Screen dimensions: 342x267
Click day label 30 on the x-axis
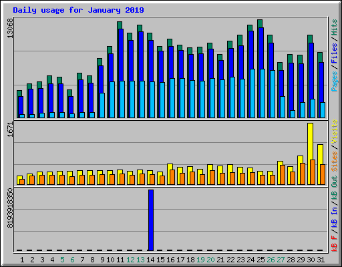311,260
